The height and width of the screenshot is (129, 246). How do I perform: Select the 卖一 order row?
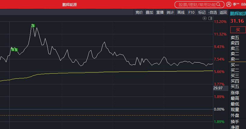(x=235, y=59)
